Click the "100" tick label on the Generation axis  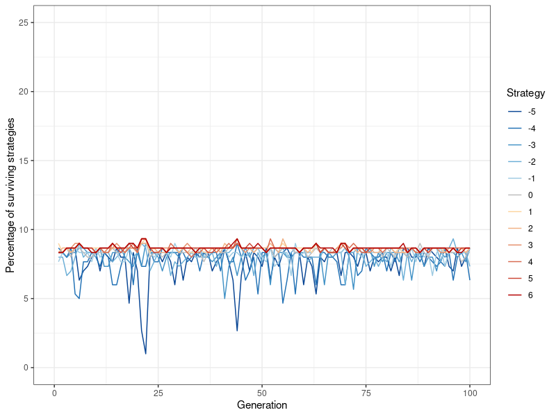(x=470, y=393)
